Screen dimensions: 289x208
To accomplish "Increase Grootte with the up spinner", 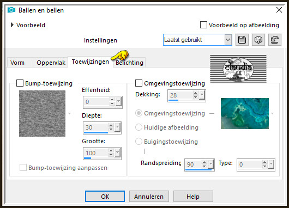I will (x=111, y=151).
